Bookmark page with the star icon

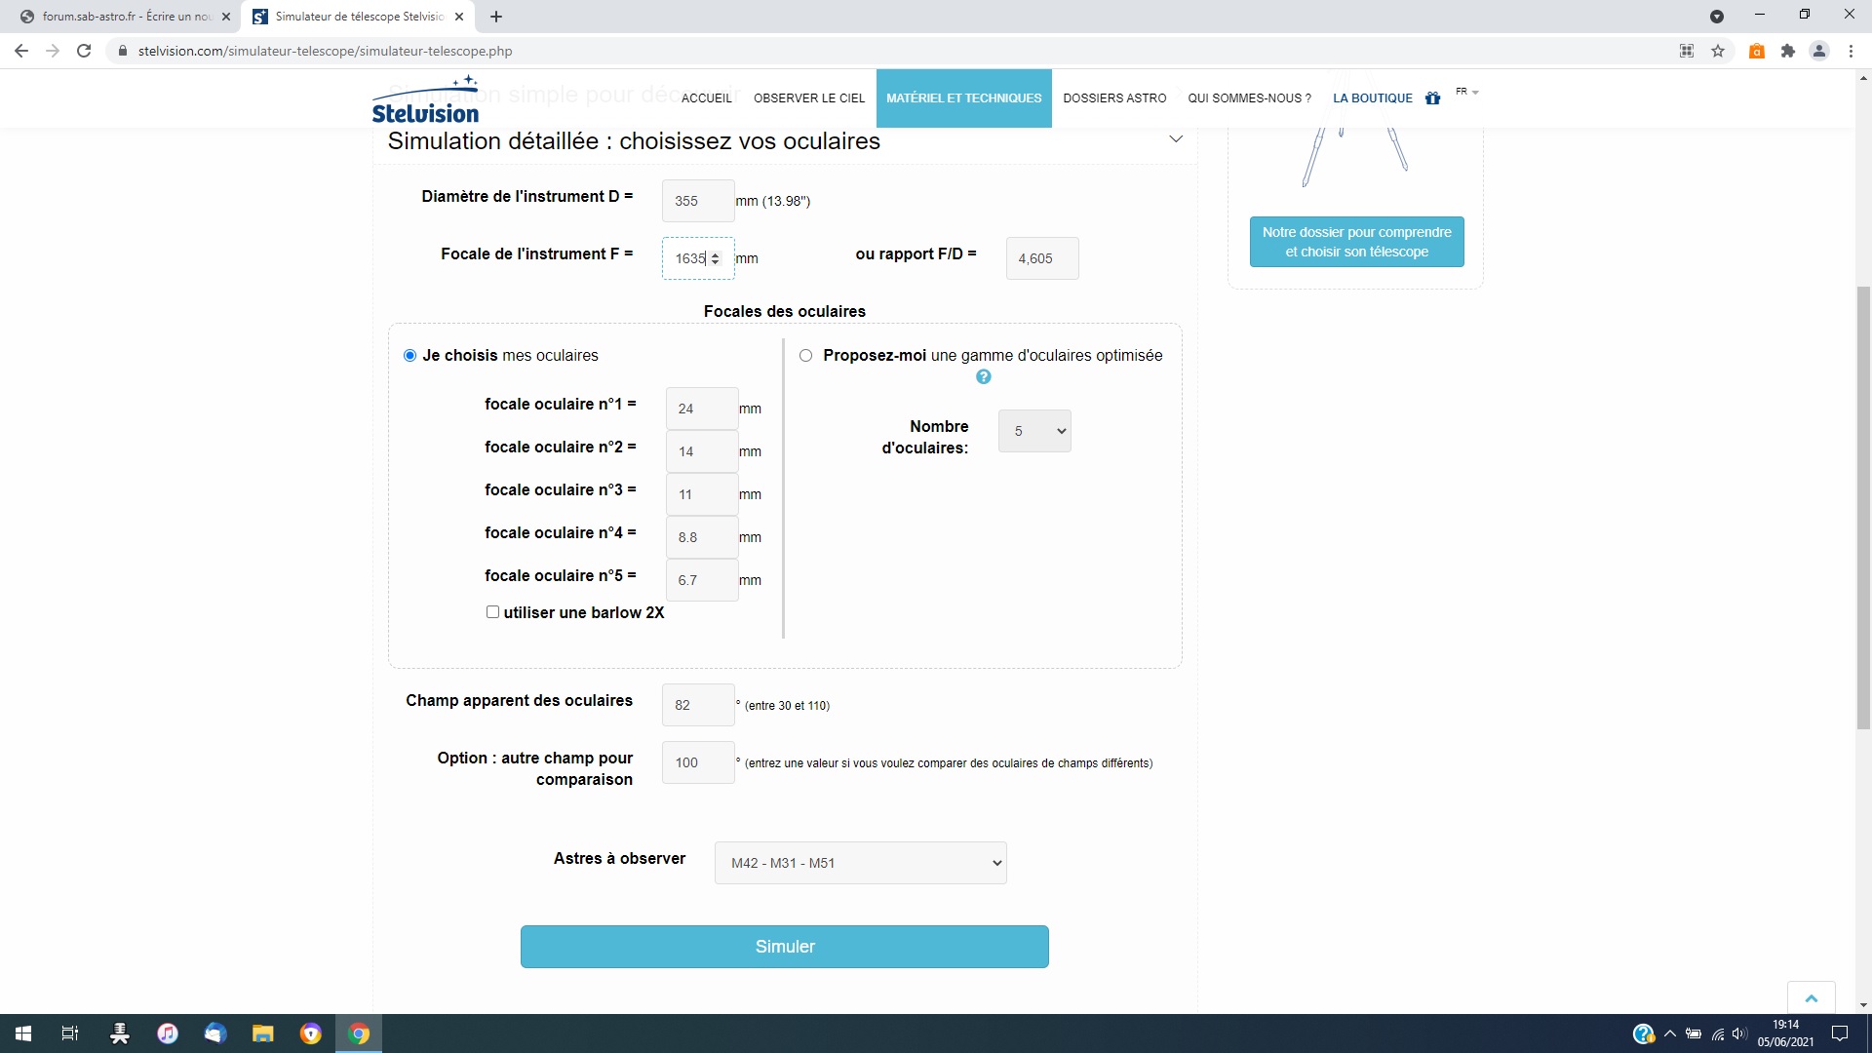[1718, 51]
